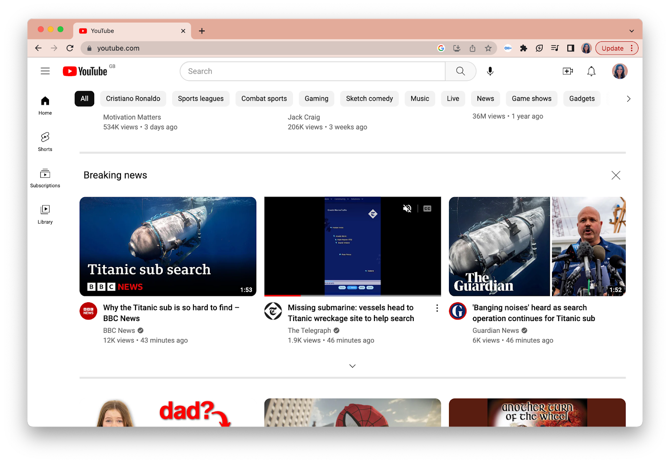
Task: Select the Sports leagues chip
Action: [x=201, y=99]
